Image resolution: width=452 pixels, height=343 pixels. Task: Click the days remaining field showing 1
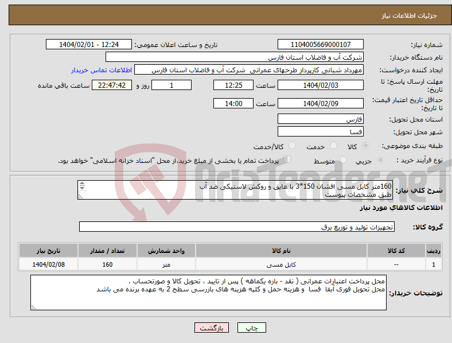coord(172,85)
